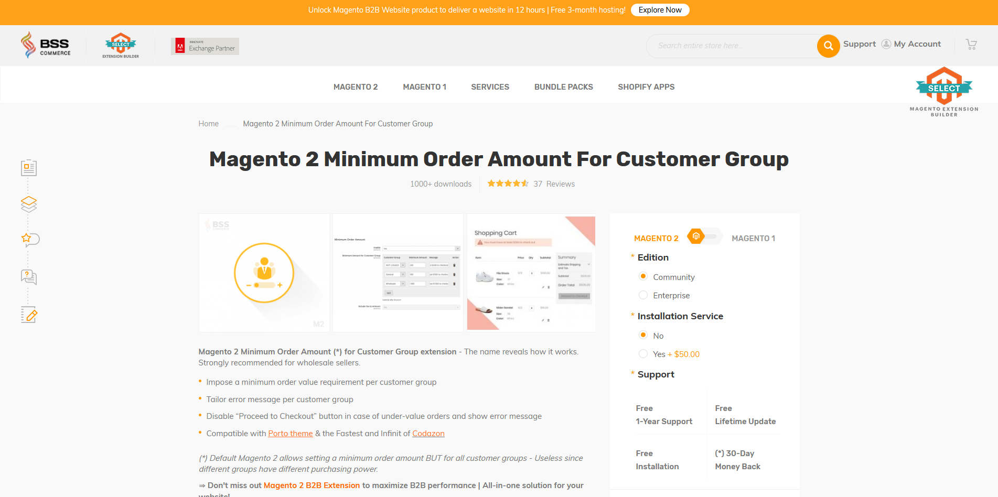Click the sidebar star review bubble icon
This screenshot has height=497, width=998.
pos(30,240)
